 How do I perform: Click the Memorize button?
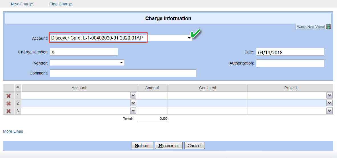pos(169,145)
